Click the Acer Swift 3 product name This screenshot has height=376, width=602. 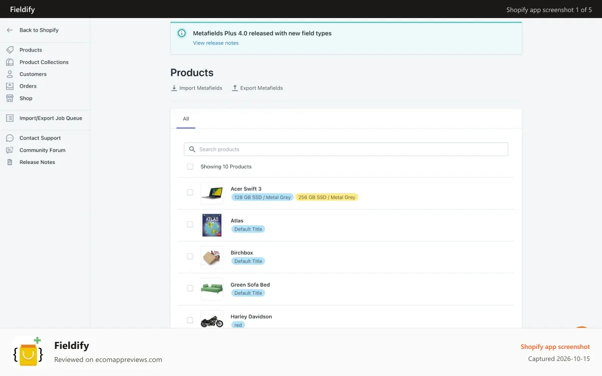[246, 189]
